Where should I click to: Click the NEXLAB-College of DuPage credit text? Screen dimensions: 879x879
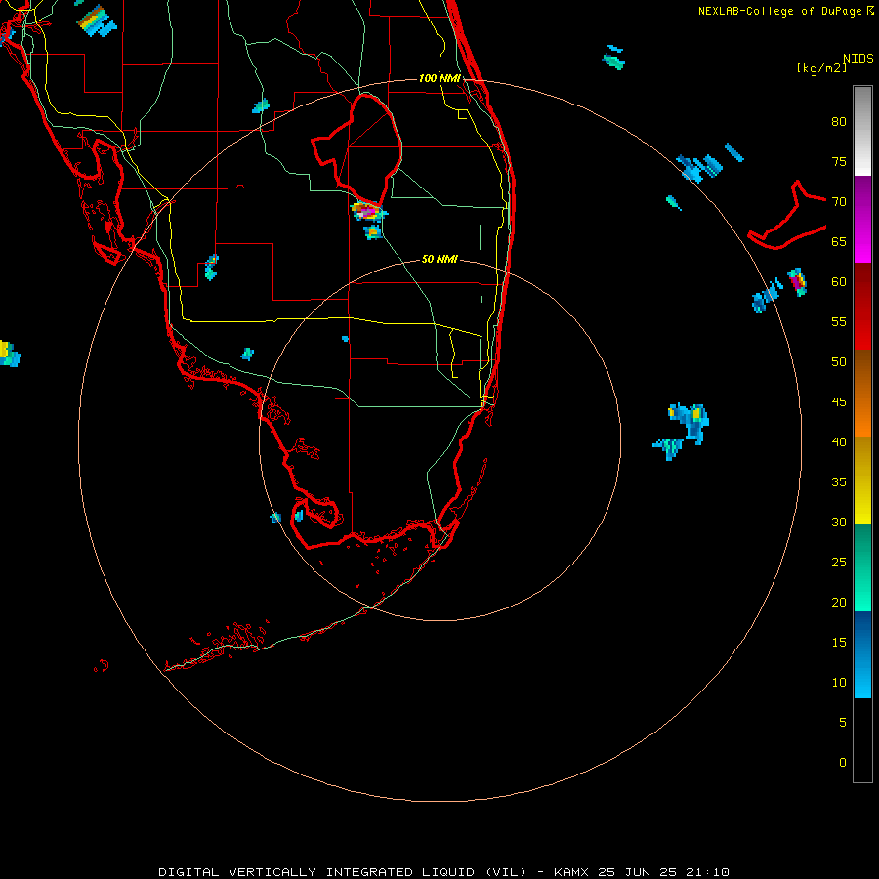(781, 11)
